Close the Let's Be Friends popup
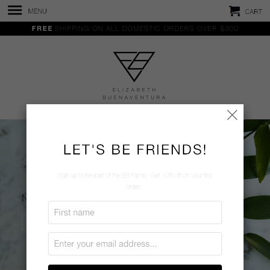This screenshot has width=270, height=270. coord(232,115)
